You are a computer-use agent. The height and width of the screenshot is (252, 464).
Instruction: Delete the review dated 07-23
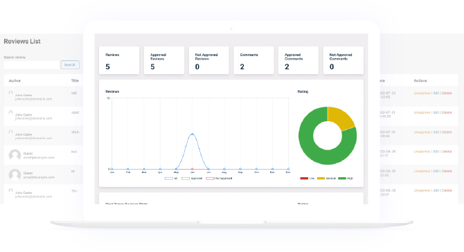447,93
